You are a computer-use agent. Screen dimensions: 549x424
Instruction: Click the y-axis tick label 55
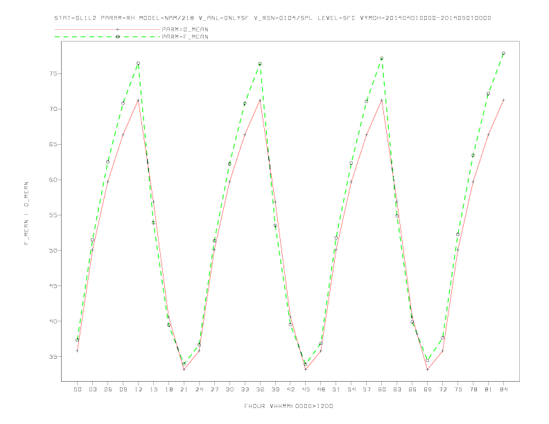click(53, 215)
